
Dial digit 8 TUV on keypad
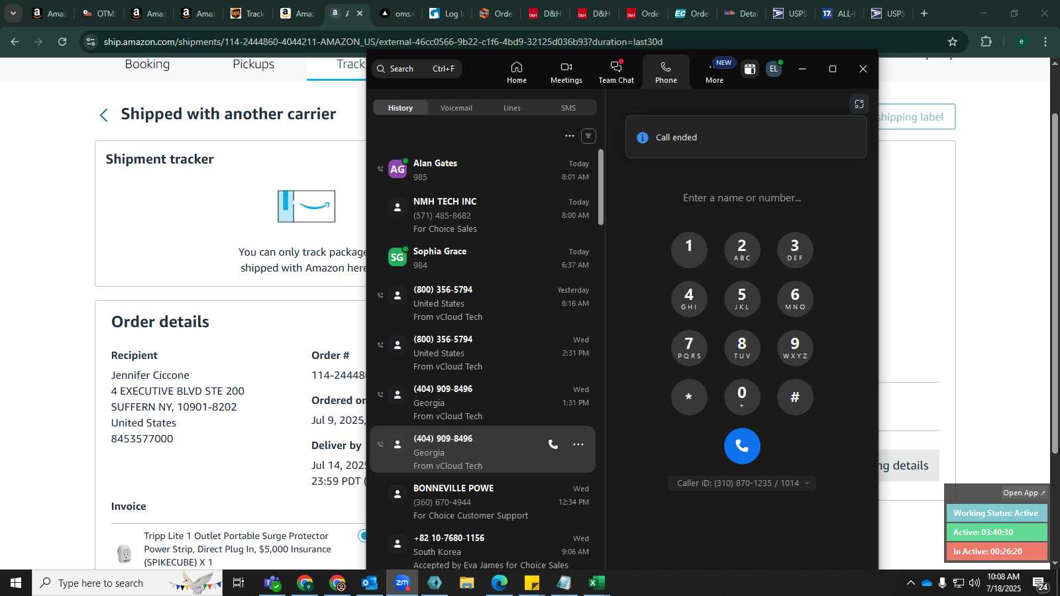click(x=742, y=348)
